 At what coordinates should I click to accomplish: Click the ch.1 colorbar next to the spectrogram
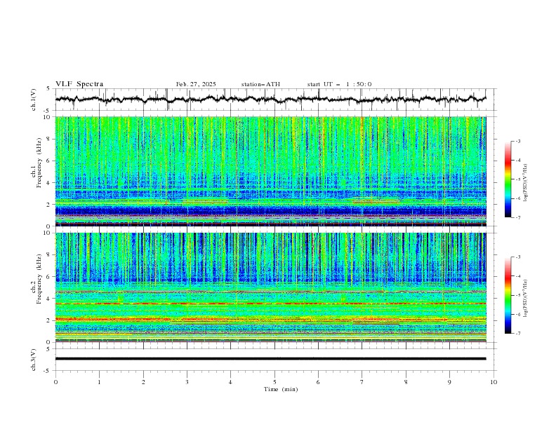pyautogui.click(x=508, y=179)
